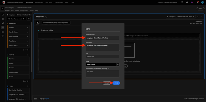Viewport: 206px width, 102px height.
Task: Open the notifications bell
Action: pyautogui.click(x=197, y=2)
